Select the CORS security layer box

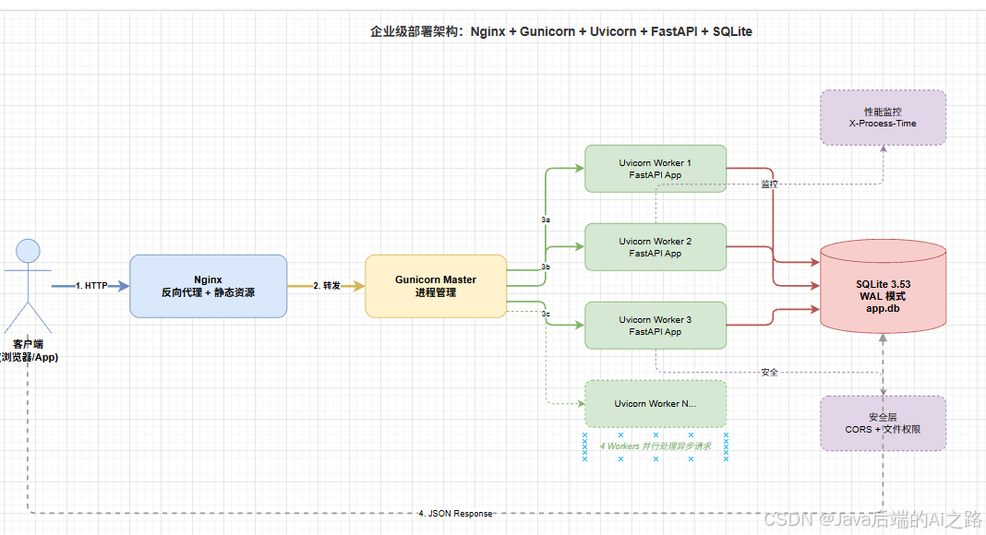tap(883, 423)
